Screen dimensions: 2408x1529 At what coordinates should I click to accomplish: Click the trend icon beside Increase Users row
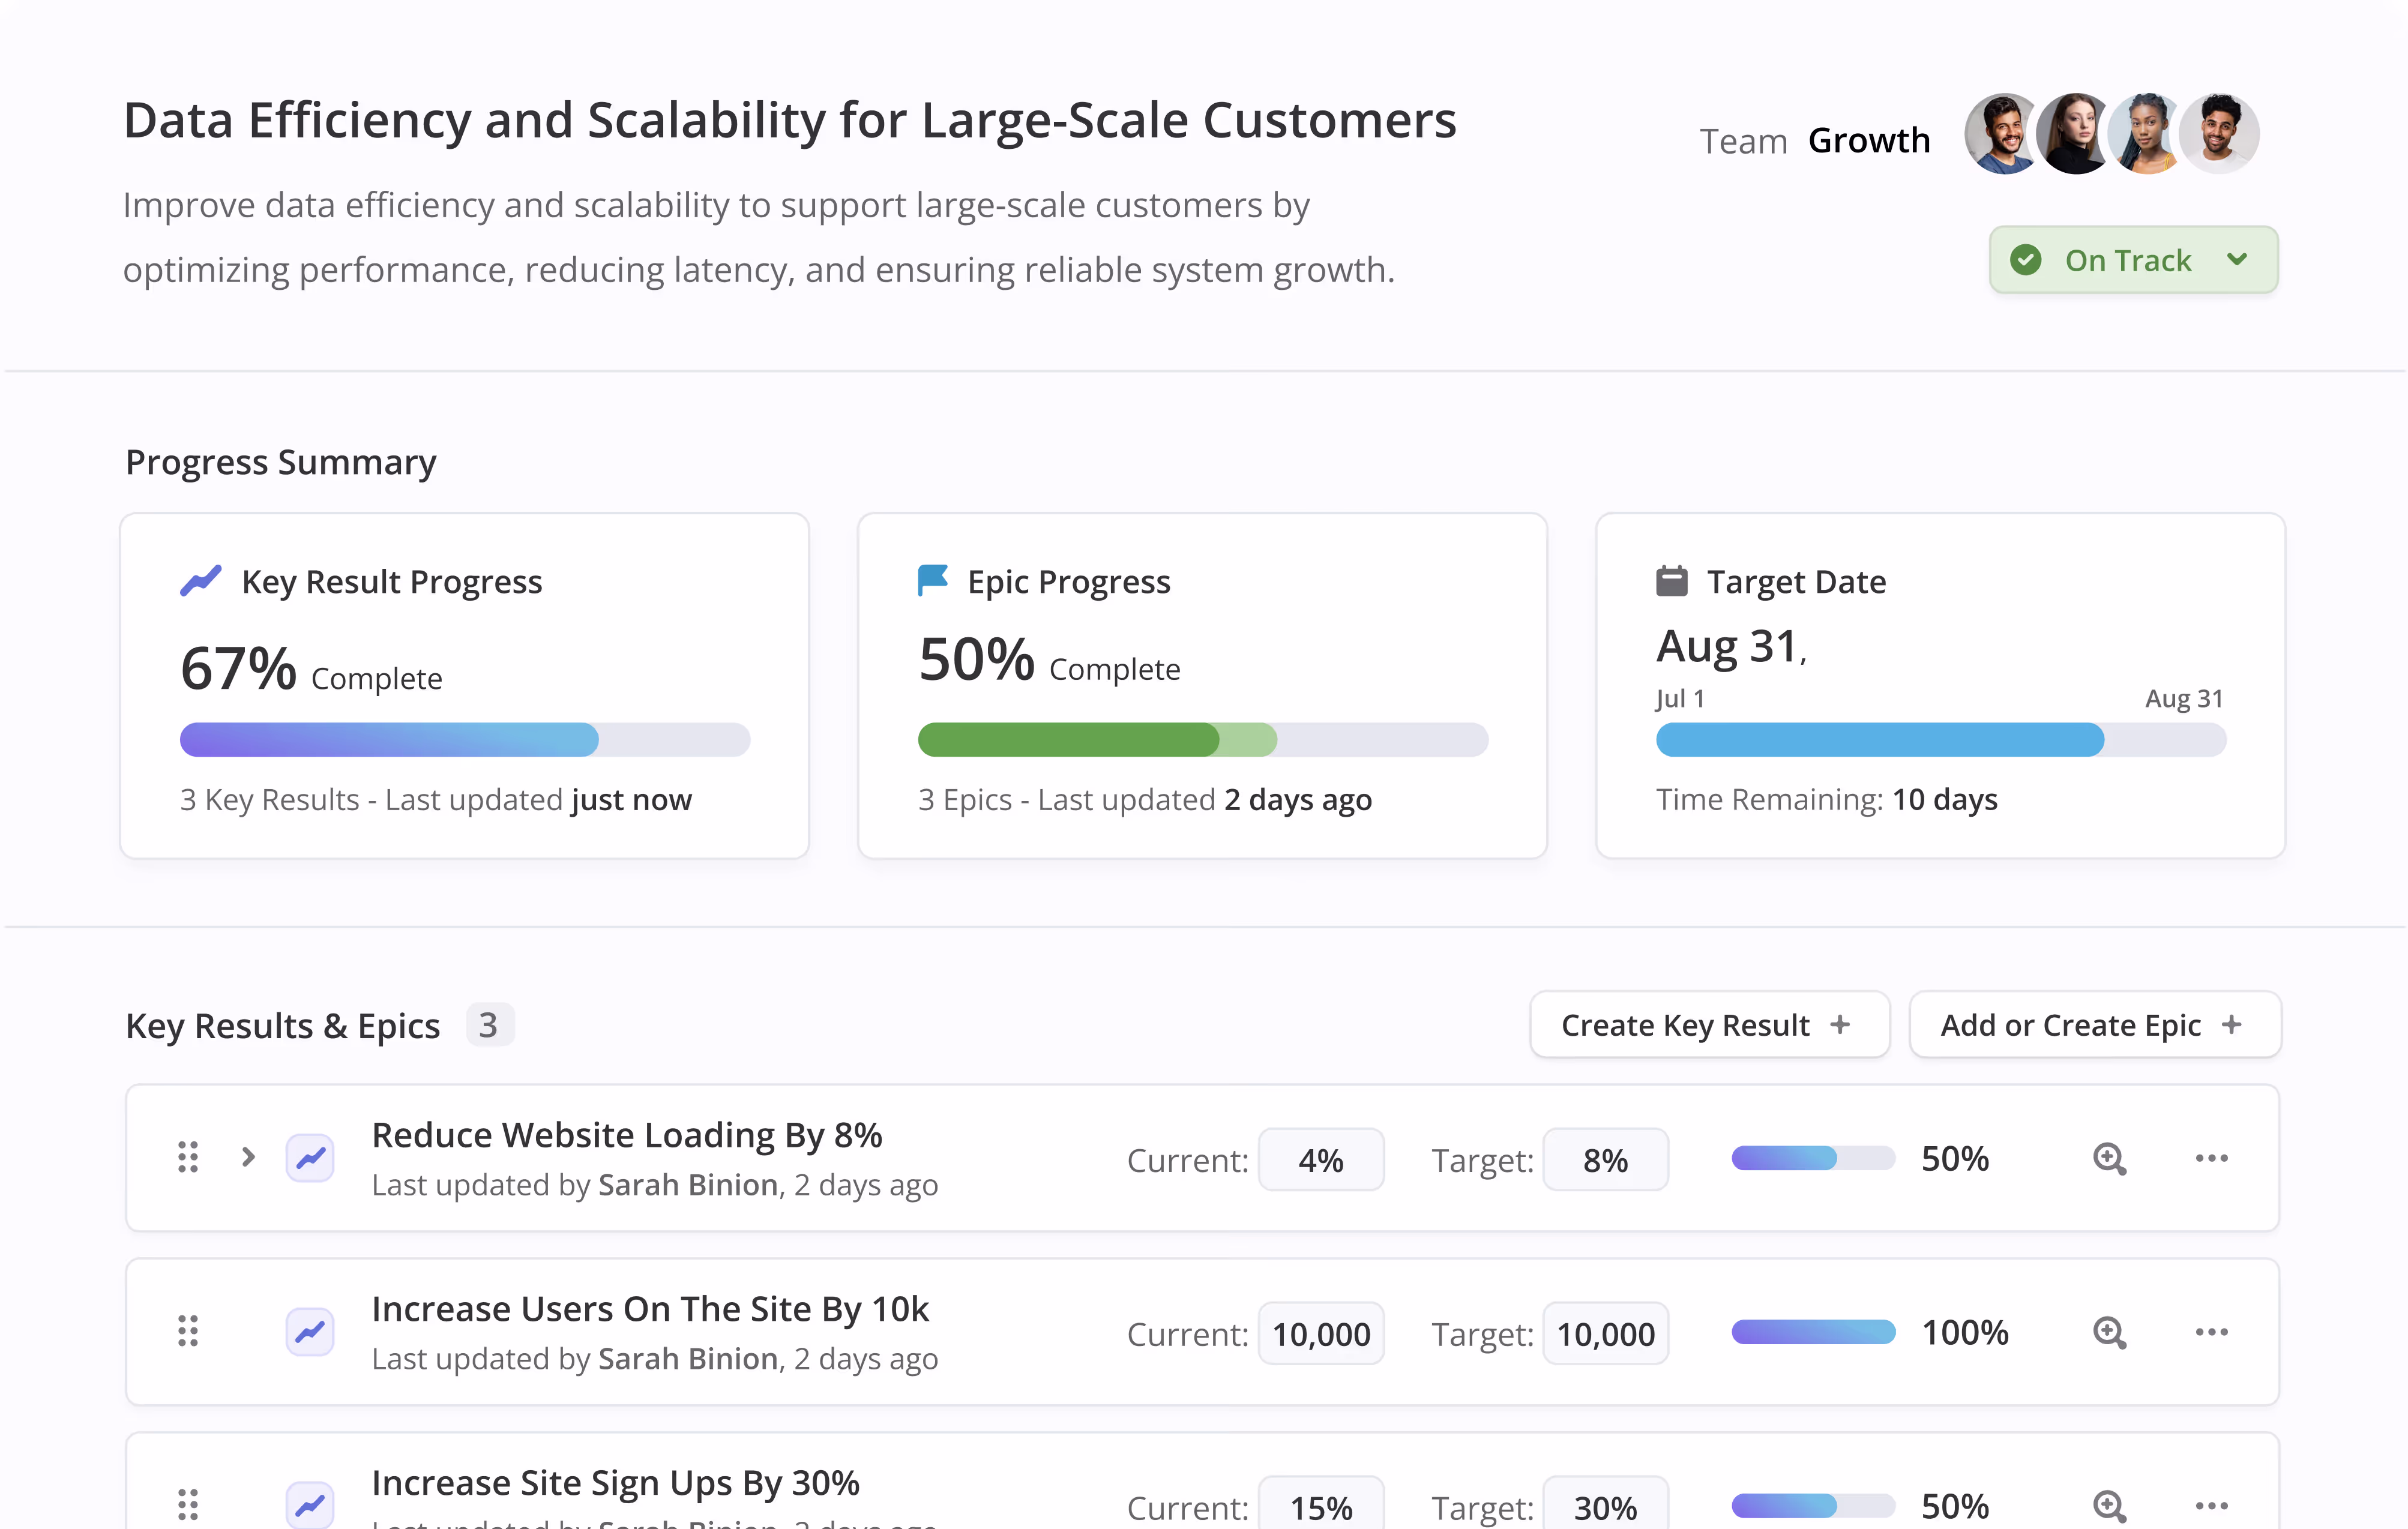[310, 1332]
